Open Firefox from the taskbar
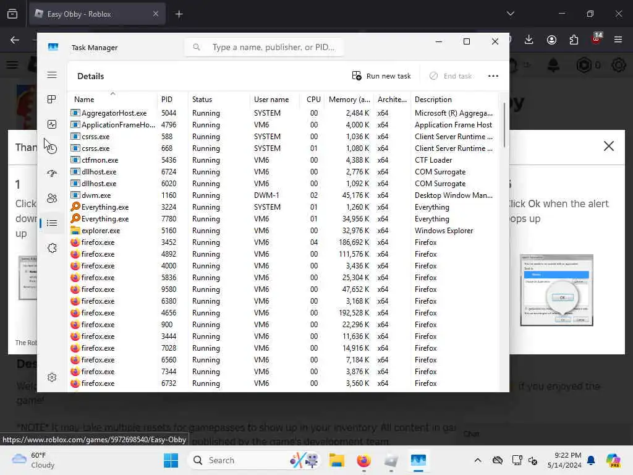 pos(363,460)
